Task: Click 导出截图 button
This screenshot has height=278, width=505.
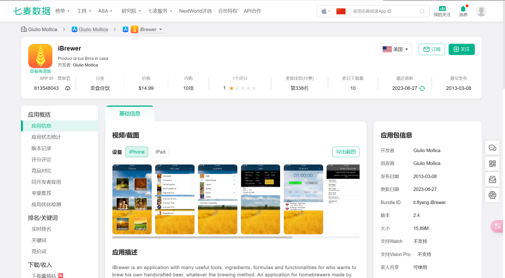Action: (x=346, y=152)
